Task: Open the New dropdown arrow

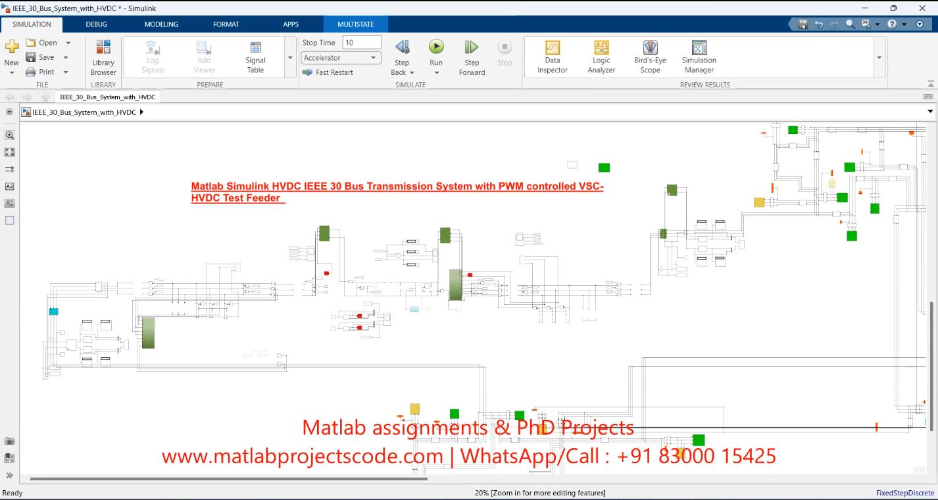Action: point(12,72)
